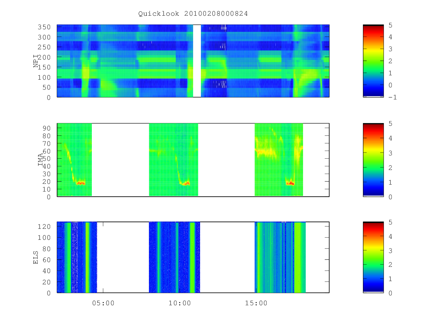Click the NPI panel color scale bar
This screenshot has width=439, height=329.
373,61
